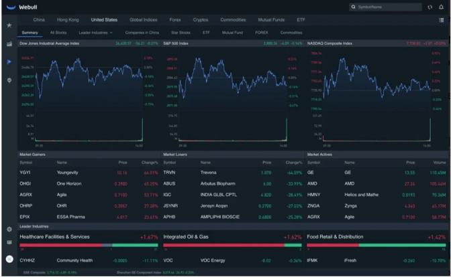Focus the Symbol/Name search field

point(385,7)
